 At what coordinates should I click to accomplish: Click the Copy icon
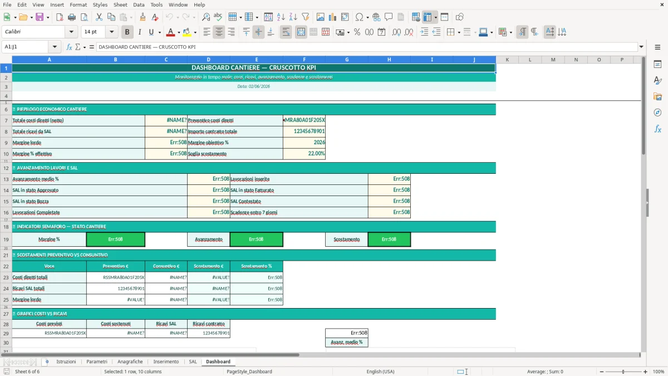click(x=111, y=17)
